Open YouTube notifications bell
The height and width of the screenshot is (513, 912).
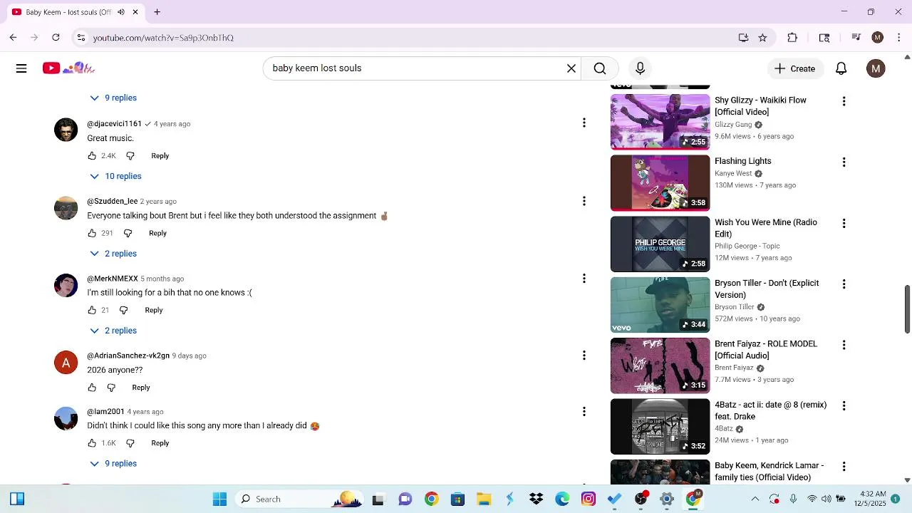(841, 68)
